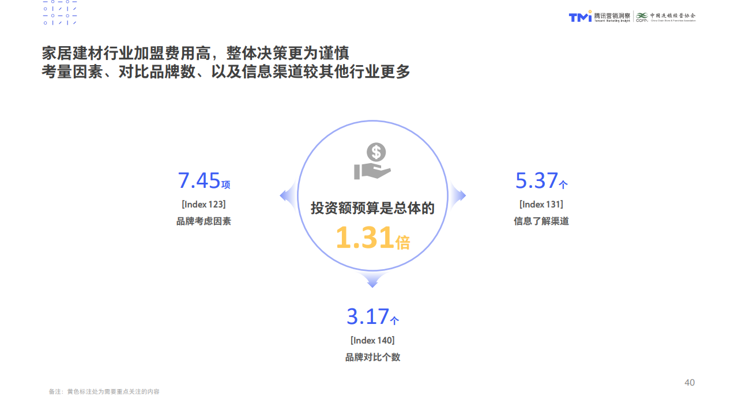Click the 投资额预算是总体的 text in circle
This screenshot has height=415, width=738.
[x=372, y=208]
